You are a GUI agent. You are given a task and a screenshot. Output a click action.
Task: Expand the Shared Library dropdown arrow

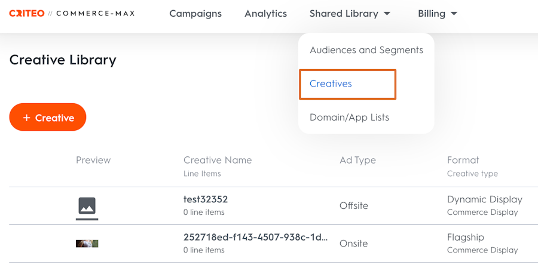point(387,14)
